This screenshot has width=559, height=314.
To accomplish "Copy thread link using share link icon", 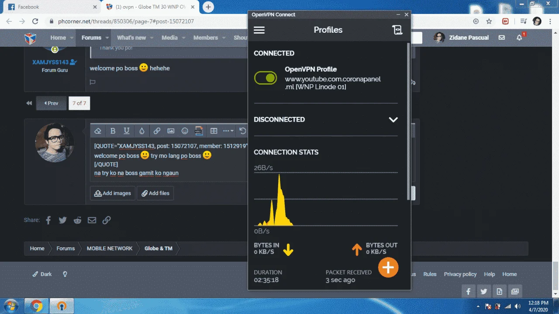I will tap(107, 220).
